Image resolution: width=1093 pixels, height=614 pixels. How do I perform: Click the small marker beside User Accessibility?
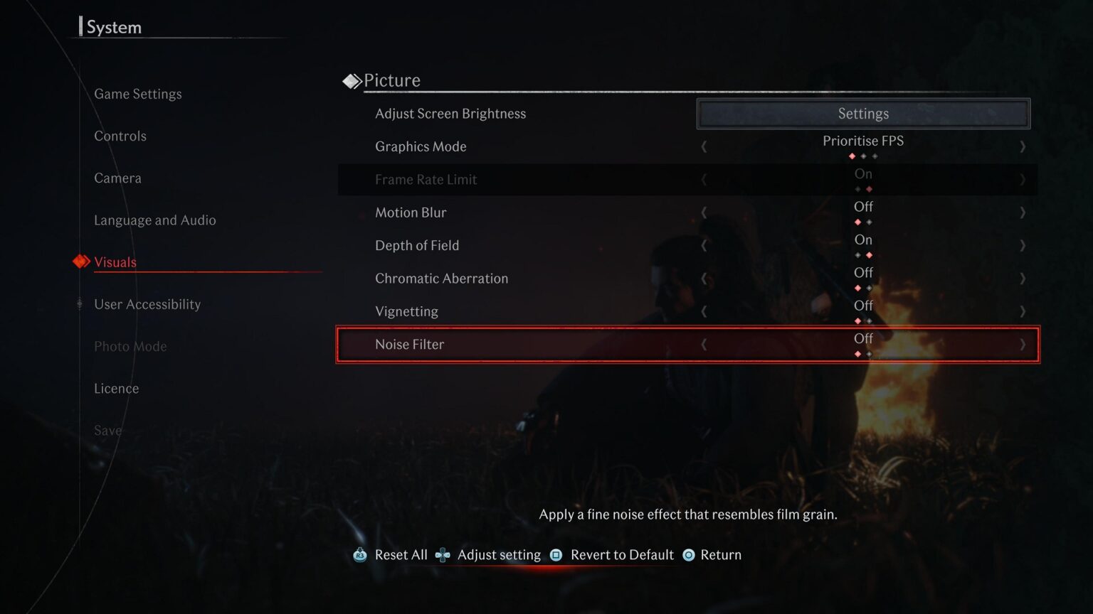click(x=79, y=304)
